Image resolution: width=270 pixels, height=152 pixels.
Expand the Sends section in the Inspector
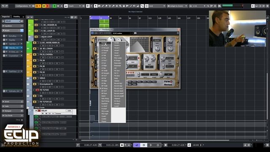[12, 101]
